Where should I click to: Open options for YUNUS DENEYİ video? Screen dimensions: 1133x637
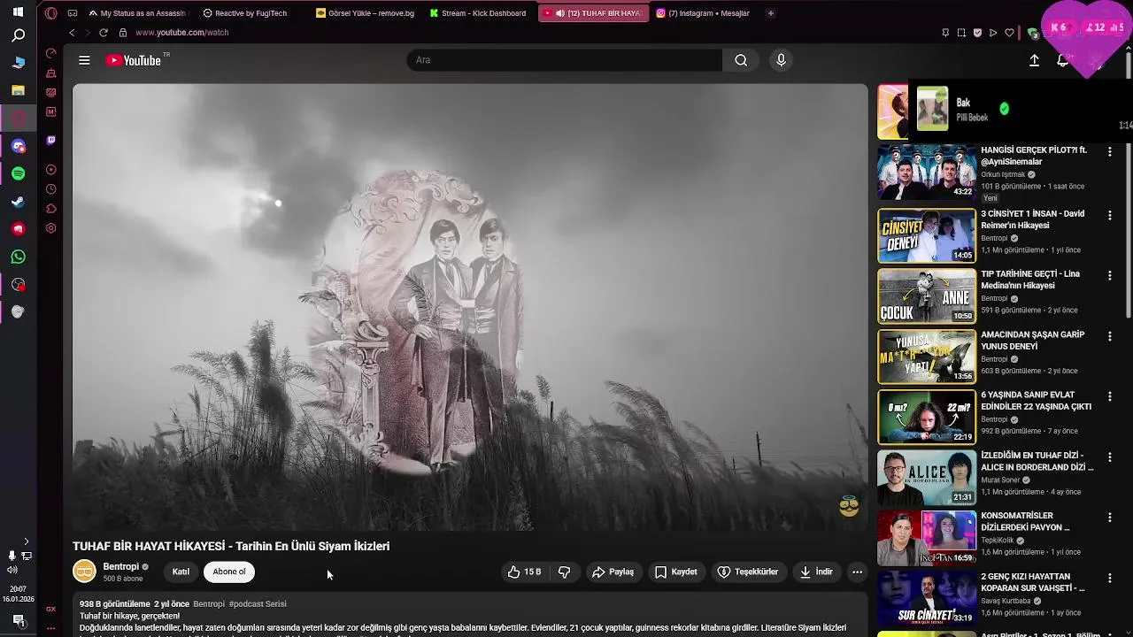pyautogui.click(x=1109, y=336)
